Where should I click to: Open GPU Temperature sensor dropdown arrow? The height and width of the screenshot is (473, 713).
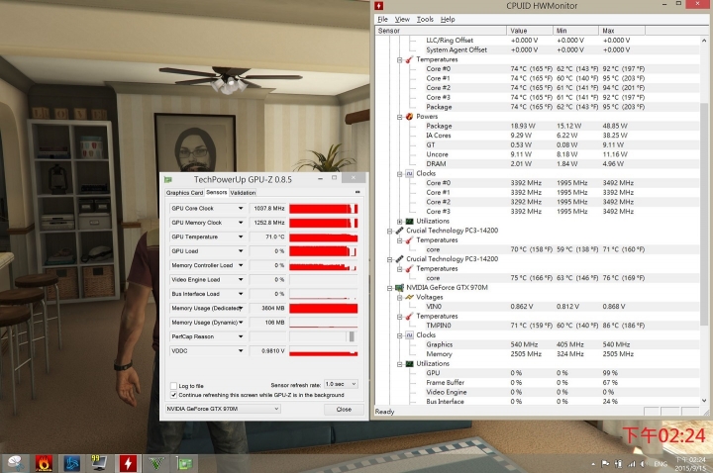click(241, 236)
